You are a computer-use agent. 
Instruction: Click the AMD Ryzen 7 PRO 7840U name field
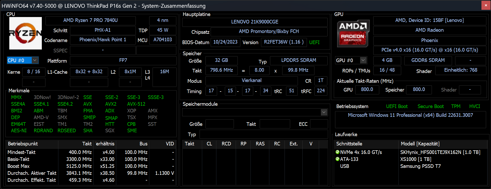[x=91, y=20]
